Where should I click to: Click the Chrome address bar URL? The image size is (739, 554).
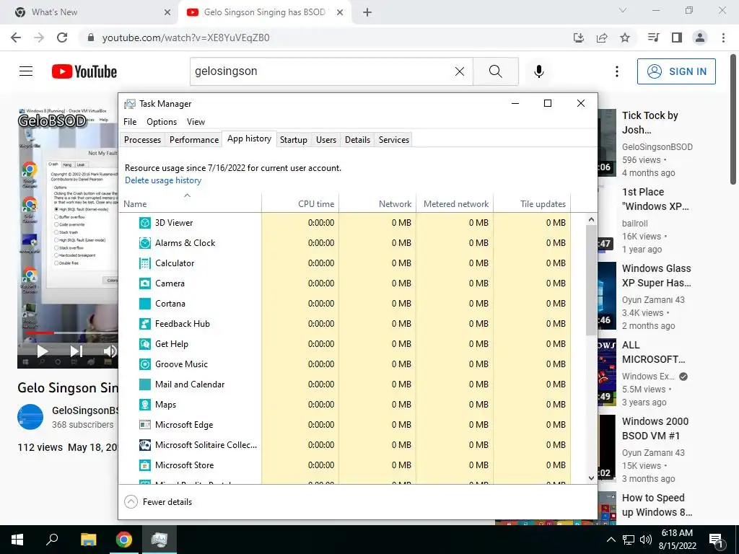click(185, 38)
